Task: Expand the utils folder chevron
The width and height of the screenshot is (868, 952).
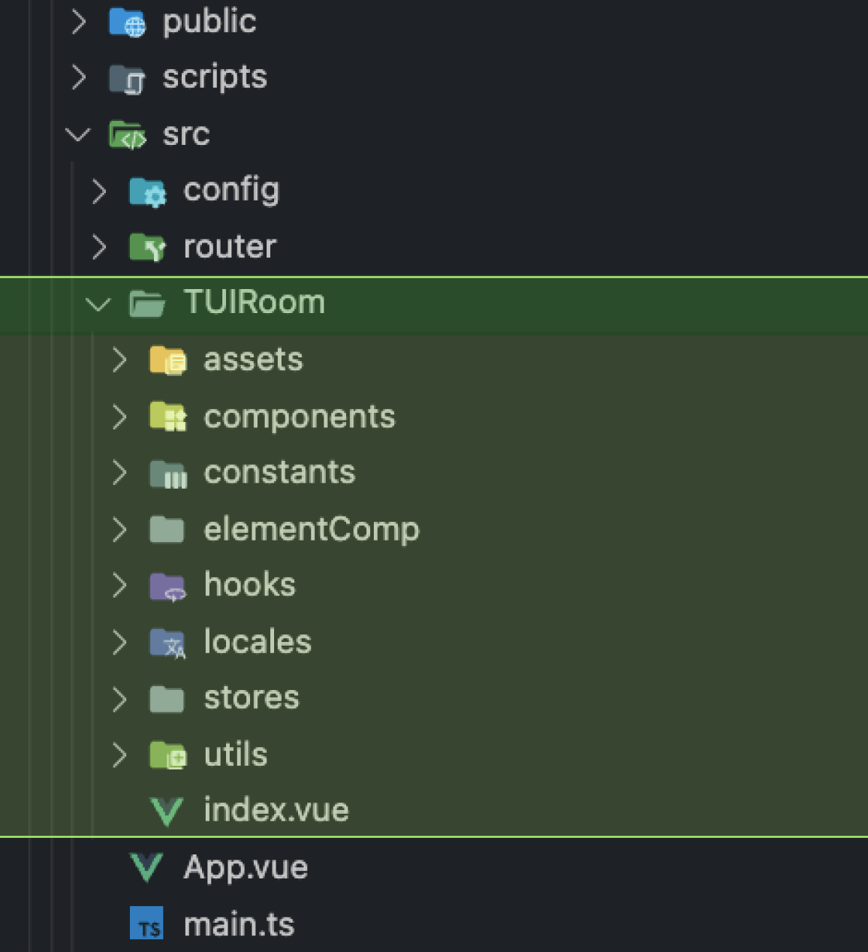Action: tap(119, 755)
